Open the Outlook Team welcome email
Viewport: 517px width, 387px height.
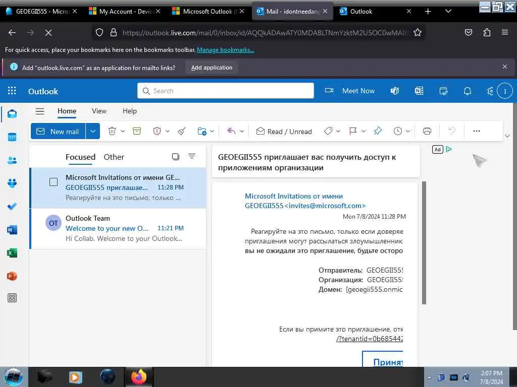click(118, 228)
